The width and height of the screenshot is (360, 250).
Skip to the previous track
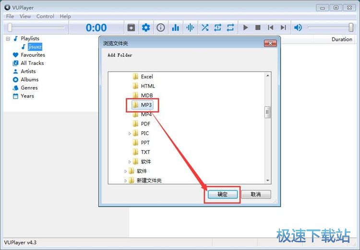tap(270, 27)
